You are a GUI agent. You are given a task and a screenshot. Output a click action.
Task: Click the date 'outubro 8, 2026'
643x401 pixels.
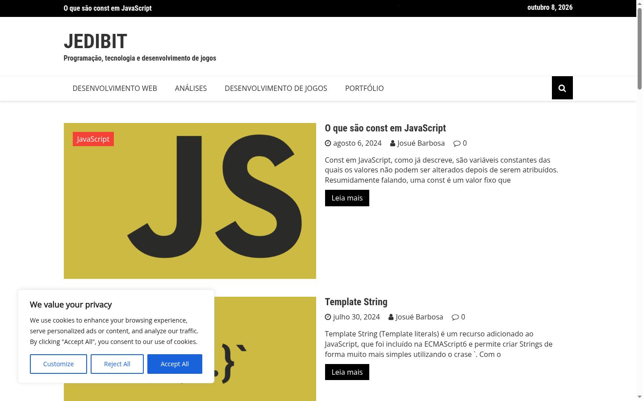(x=550, y=7)
